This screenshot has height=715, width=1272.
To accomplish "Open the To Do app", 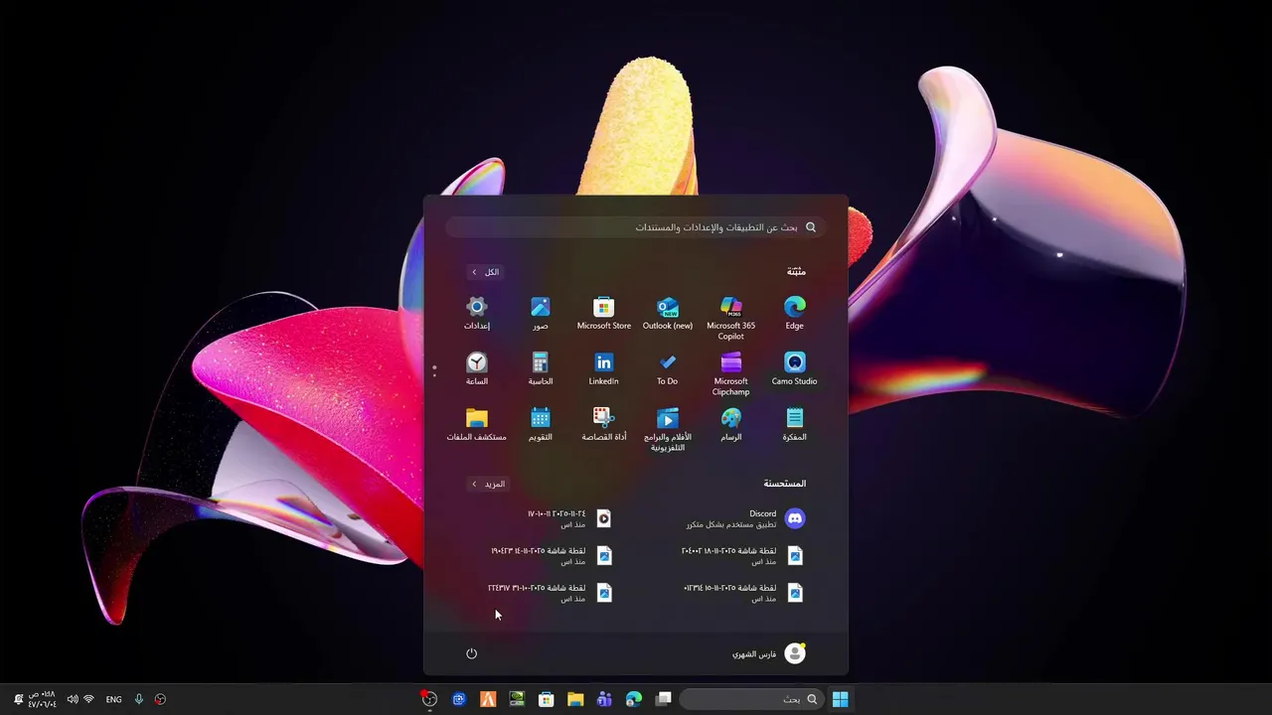I will (667, 368).
